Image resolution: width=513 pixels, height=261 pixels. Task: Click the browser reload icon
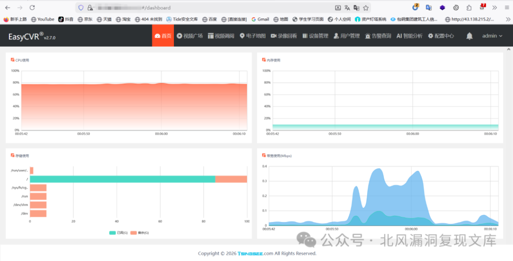[32, 8]
